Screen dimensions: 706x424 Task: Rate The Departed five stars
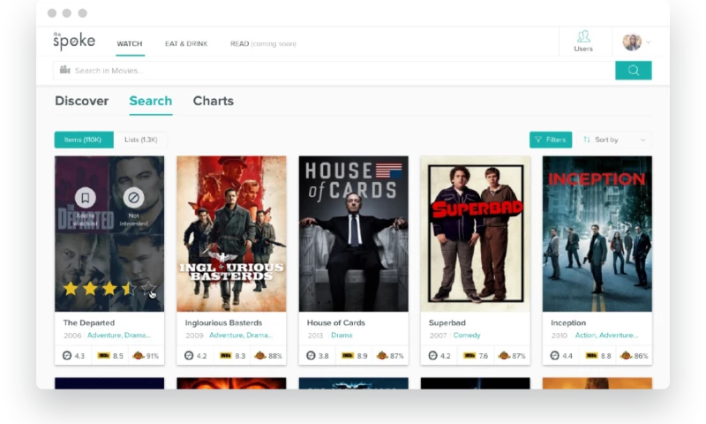coord(149,289)
